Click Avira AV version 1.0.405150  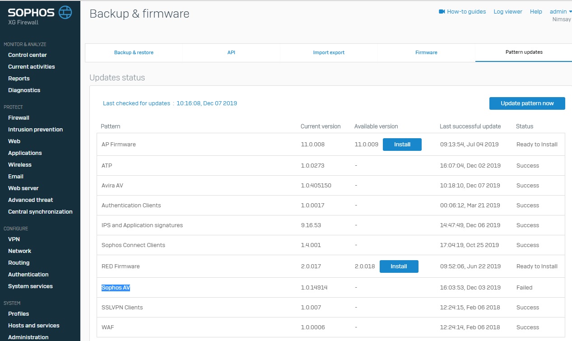coord(316,186)
